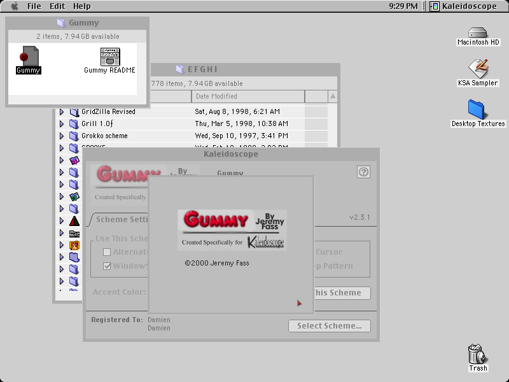Click date 'Thu, Mar 5, 1998, 10:38 AM'
Screen dimensions: 509x382
tap(241, 124)
